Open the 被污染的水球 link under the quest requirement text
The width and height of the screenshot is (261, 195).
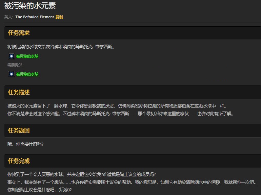pyautogui.click(x=27, y=56)
